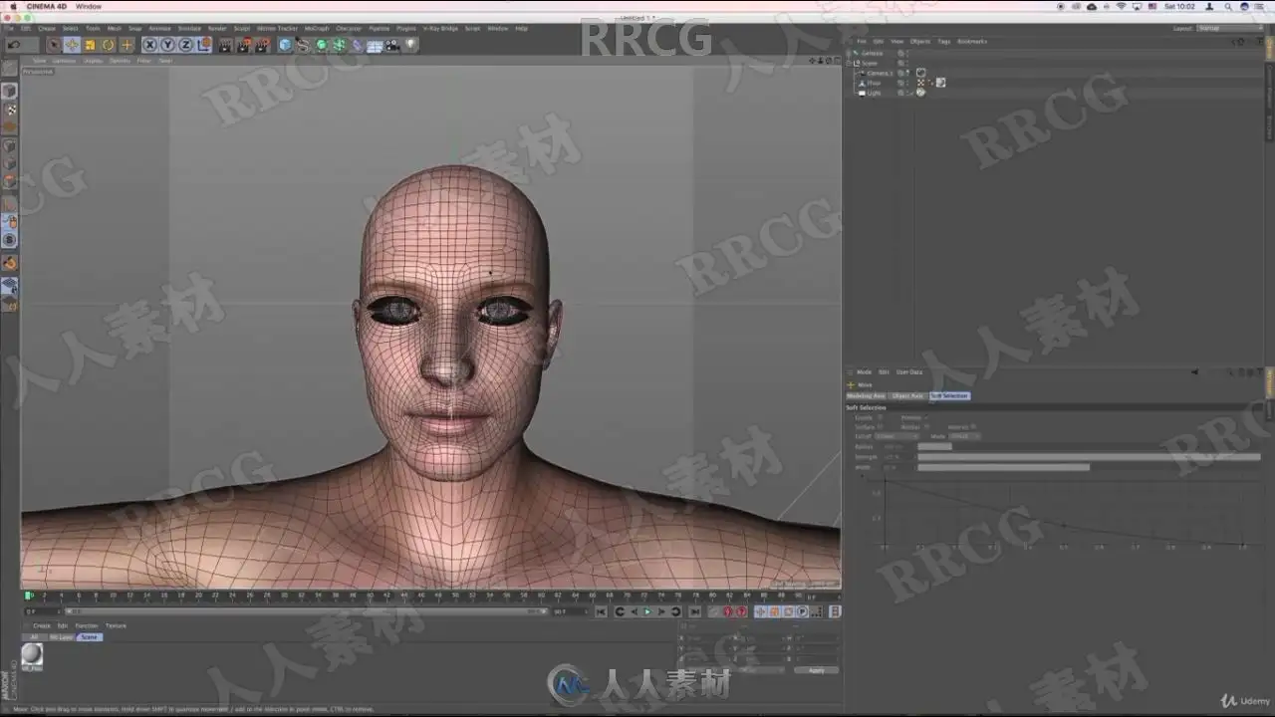
Task: Open the MoGraph menu
Action: click(x=316, y=28)
